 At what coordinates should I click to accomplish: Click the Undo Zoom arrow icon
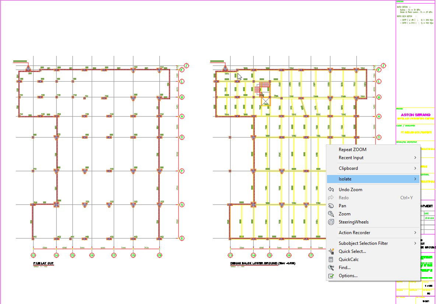[x=331, y=190]
